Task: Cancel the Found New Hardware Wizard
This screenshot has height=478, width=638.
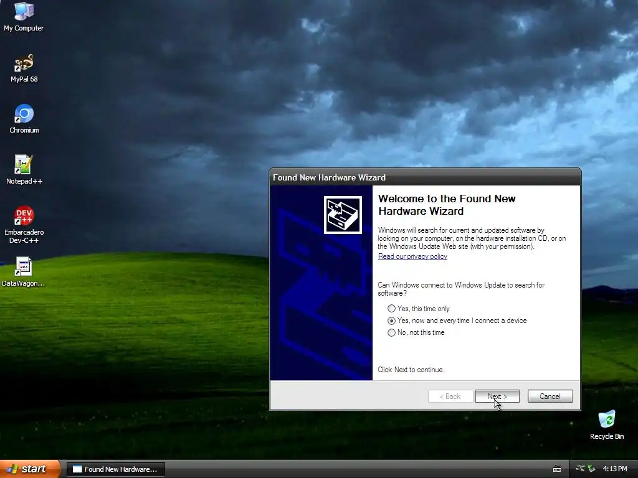Action: point(550,396)
